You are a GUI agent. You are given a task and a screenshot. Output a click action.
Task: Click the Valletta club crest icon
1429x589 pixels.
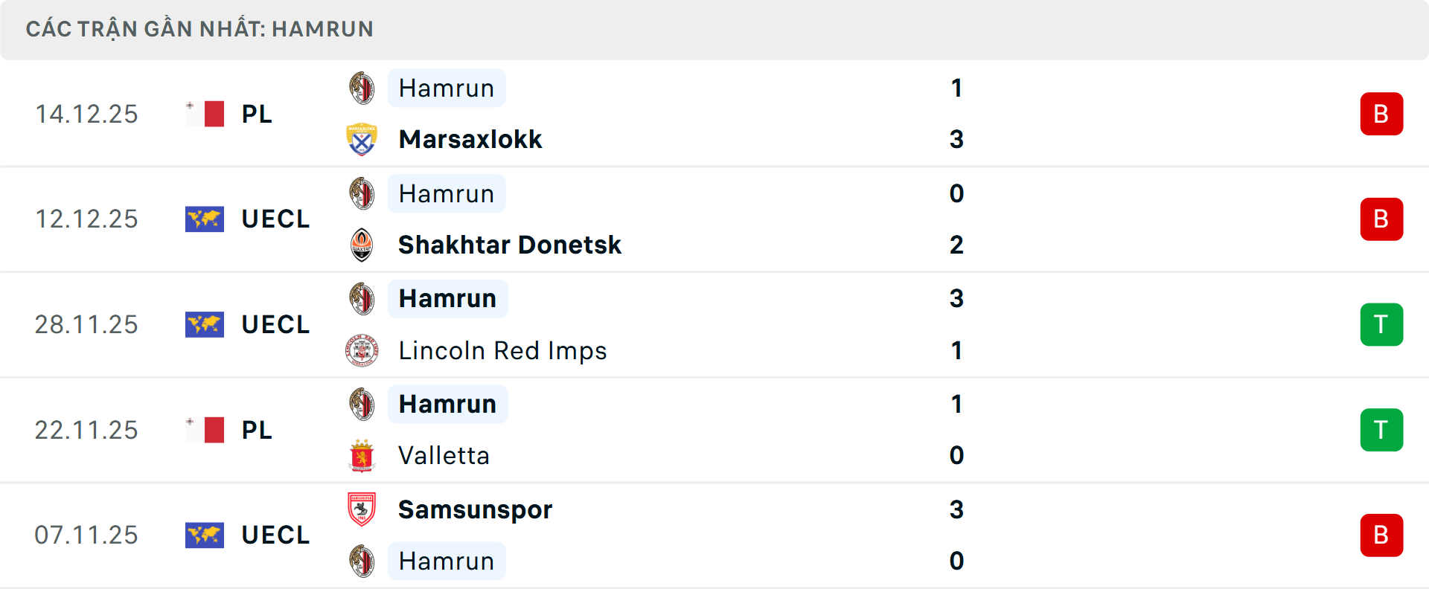point(362,456)
